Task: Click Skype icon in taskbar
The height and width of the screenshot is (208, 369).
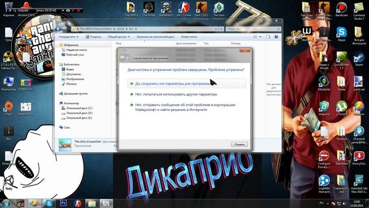Action: coord(49,203)
